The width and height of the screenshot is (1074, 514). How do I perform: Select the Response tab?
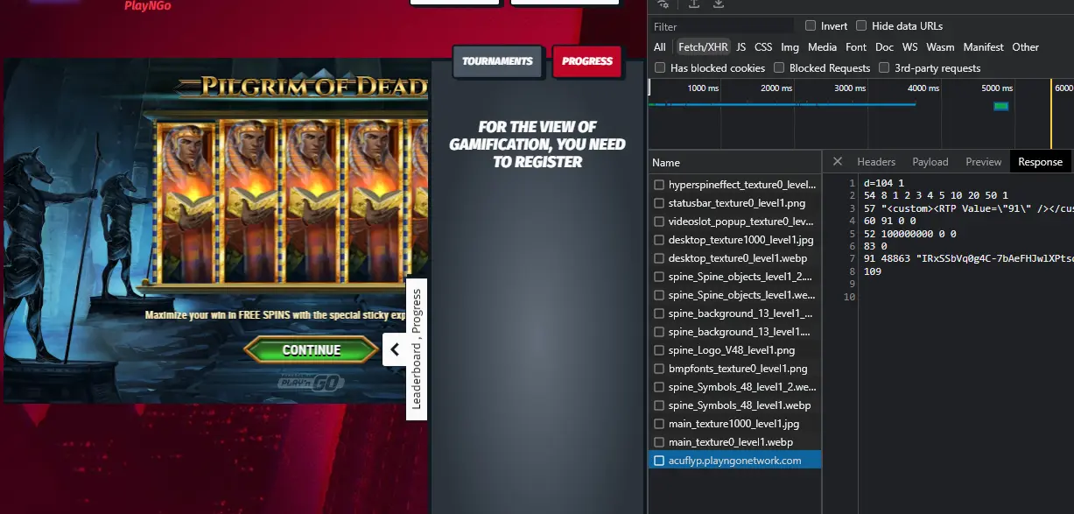(x=1040, y=162)
